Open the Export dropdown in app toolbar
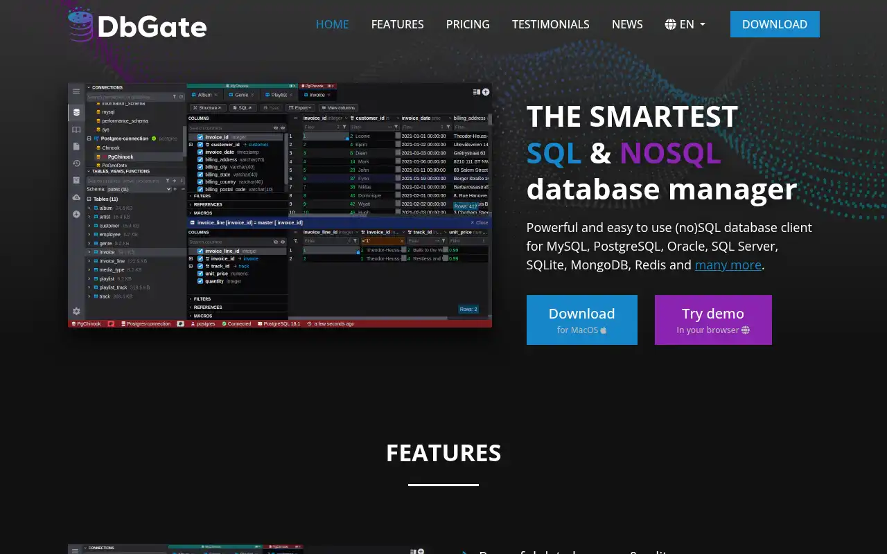The height and width of the screenshot is (554, 887). click(x=301, y=107)
